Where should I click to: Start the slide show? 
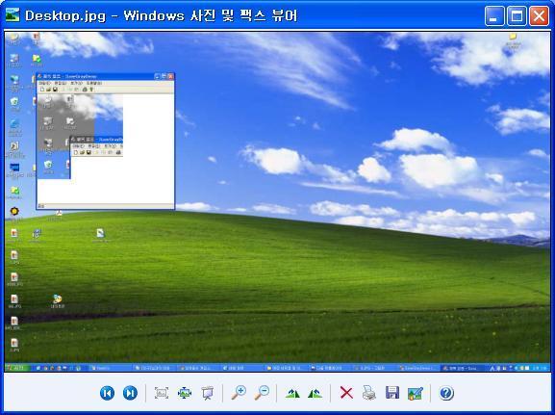click(208, 393)
